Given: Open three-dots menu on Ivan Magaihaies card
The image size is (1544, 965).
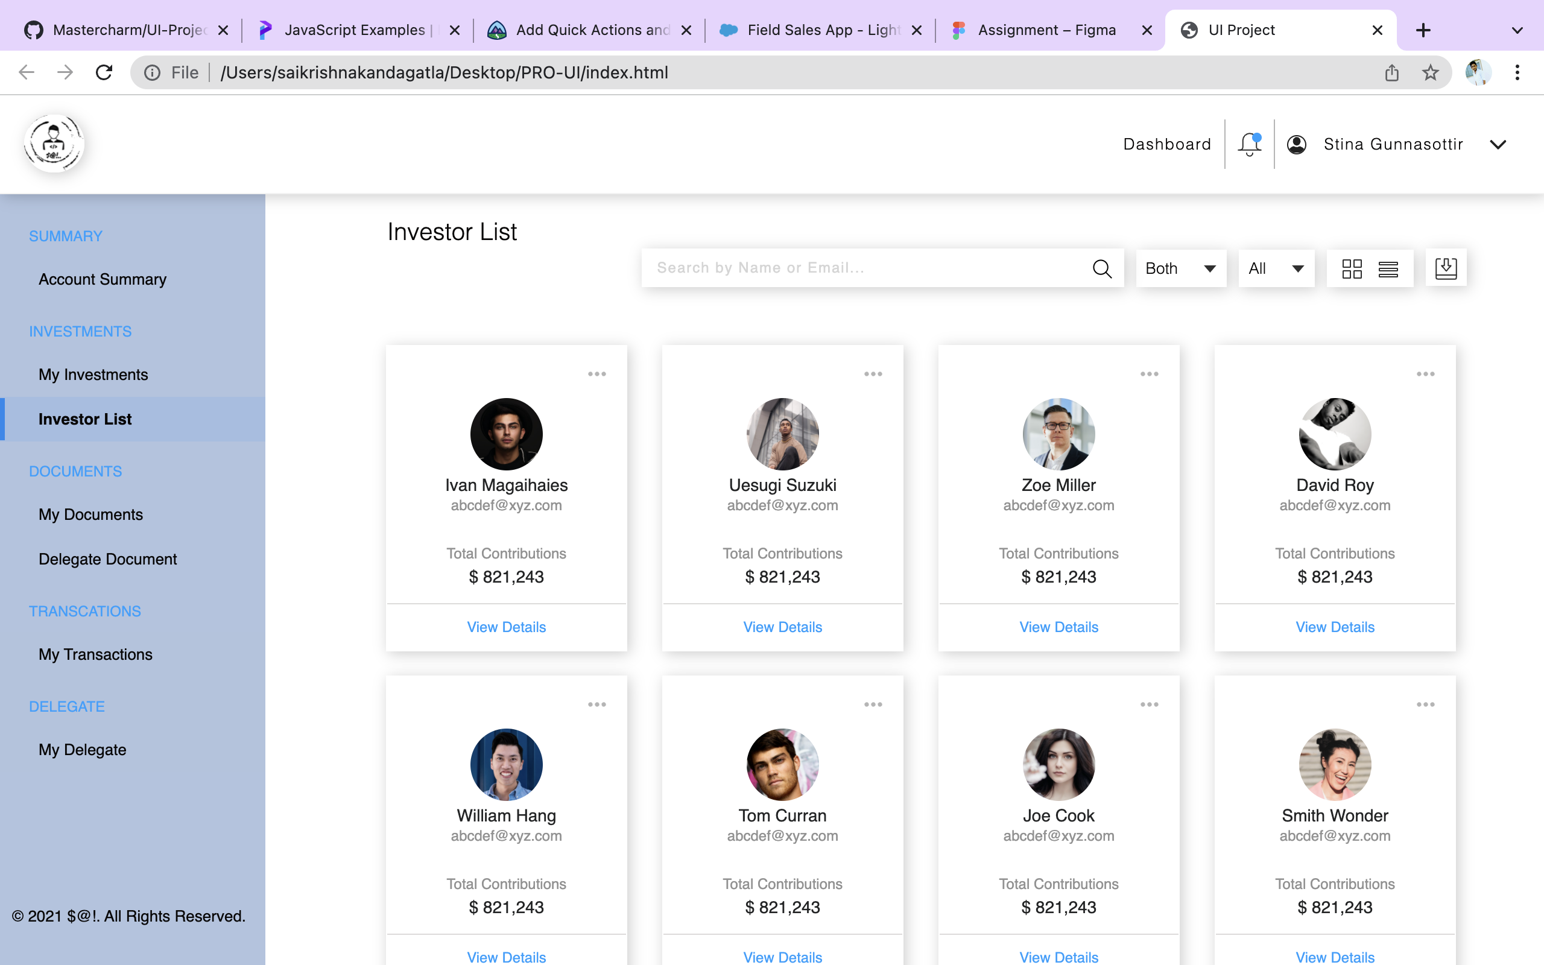Looking at the screenshot, I should click(x=596, y=374).
